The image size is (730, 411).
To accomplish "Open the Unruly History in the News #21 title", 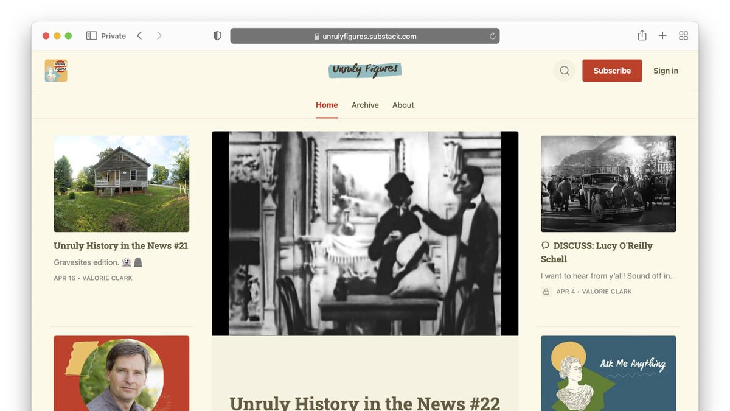I will (121, 246).
